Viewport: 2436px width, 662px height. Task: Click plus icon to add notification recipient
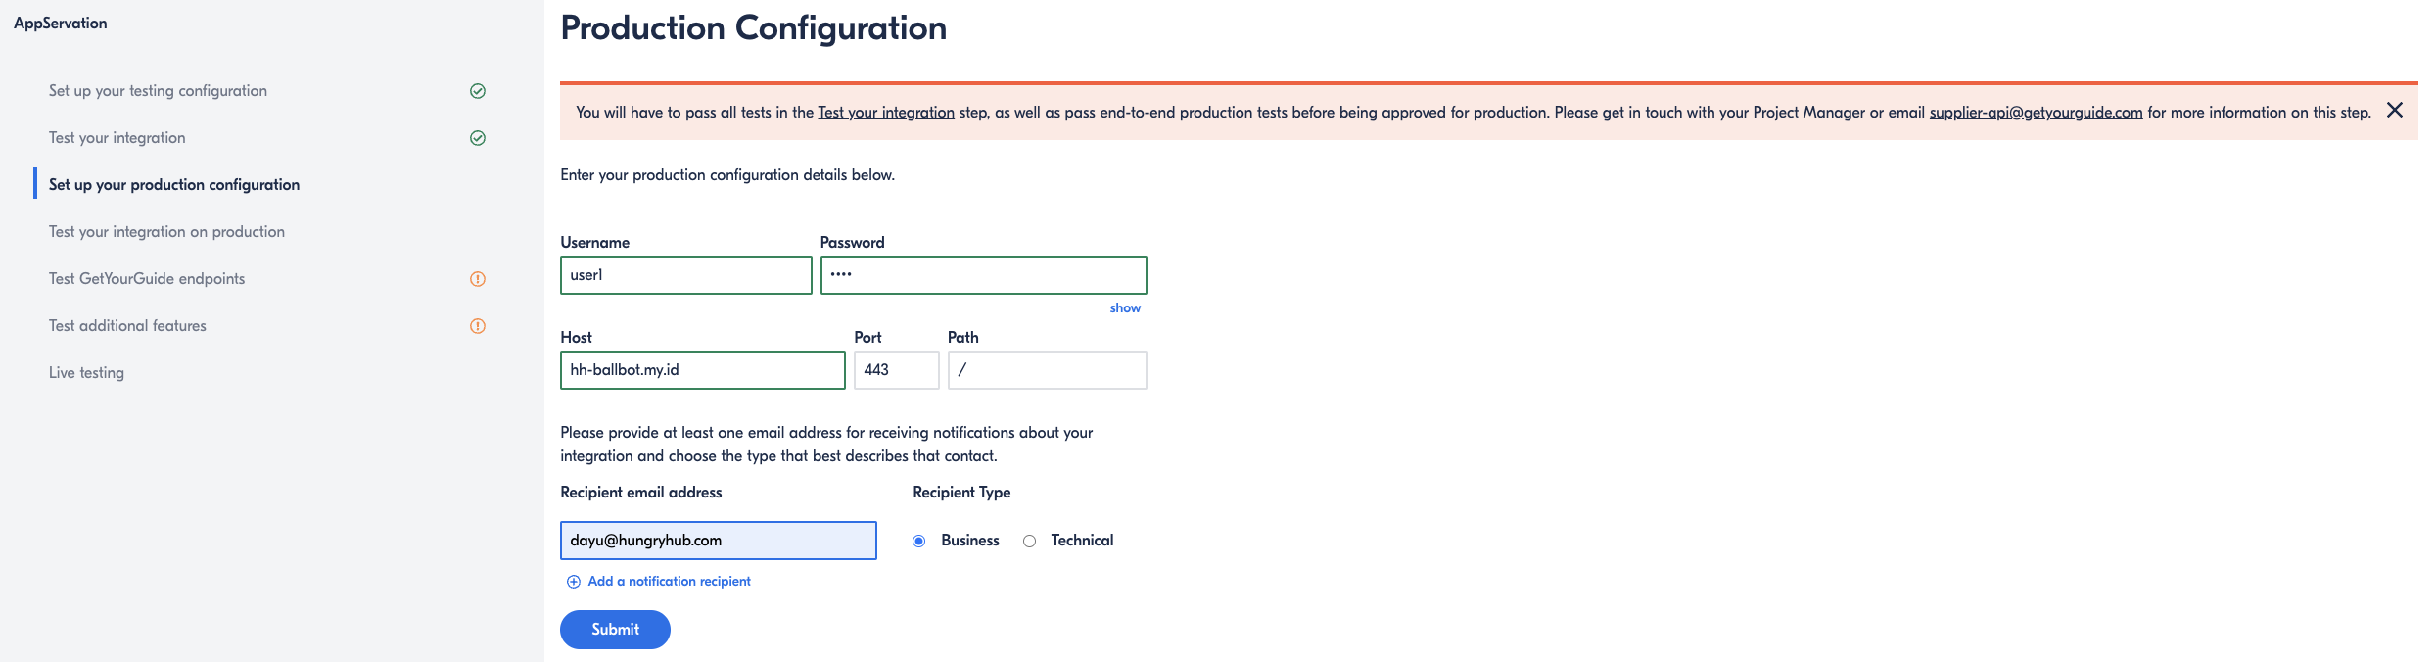[x=574, y=582]
